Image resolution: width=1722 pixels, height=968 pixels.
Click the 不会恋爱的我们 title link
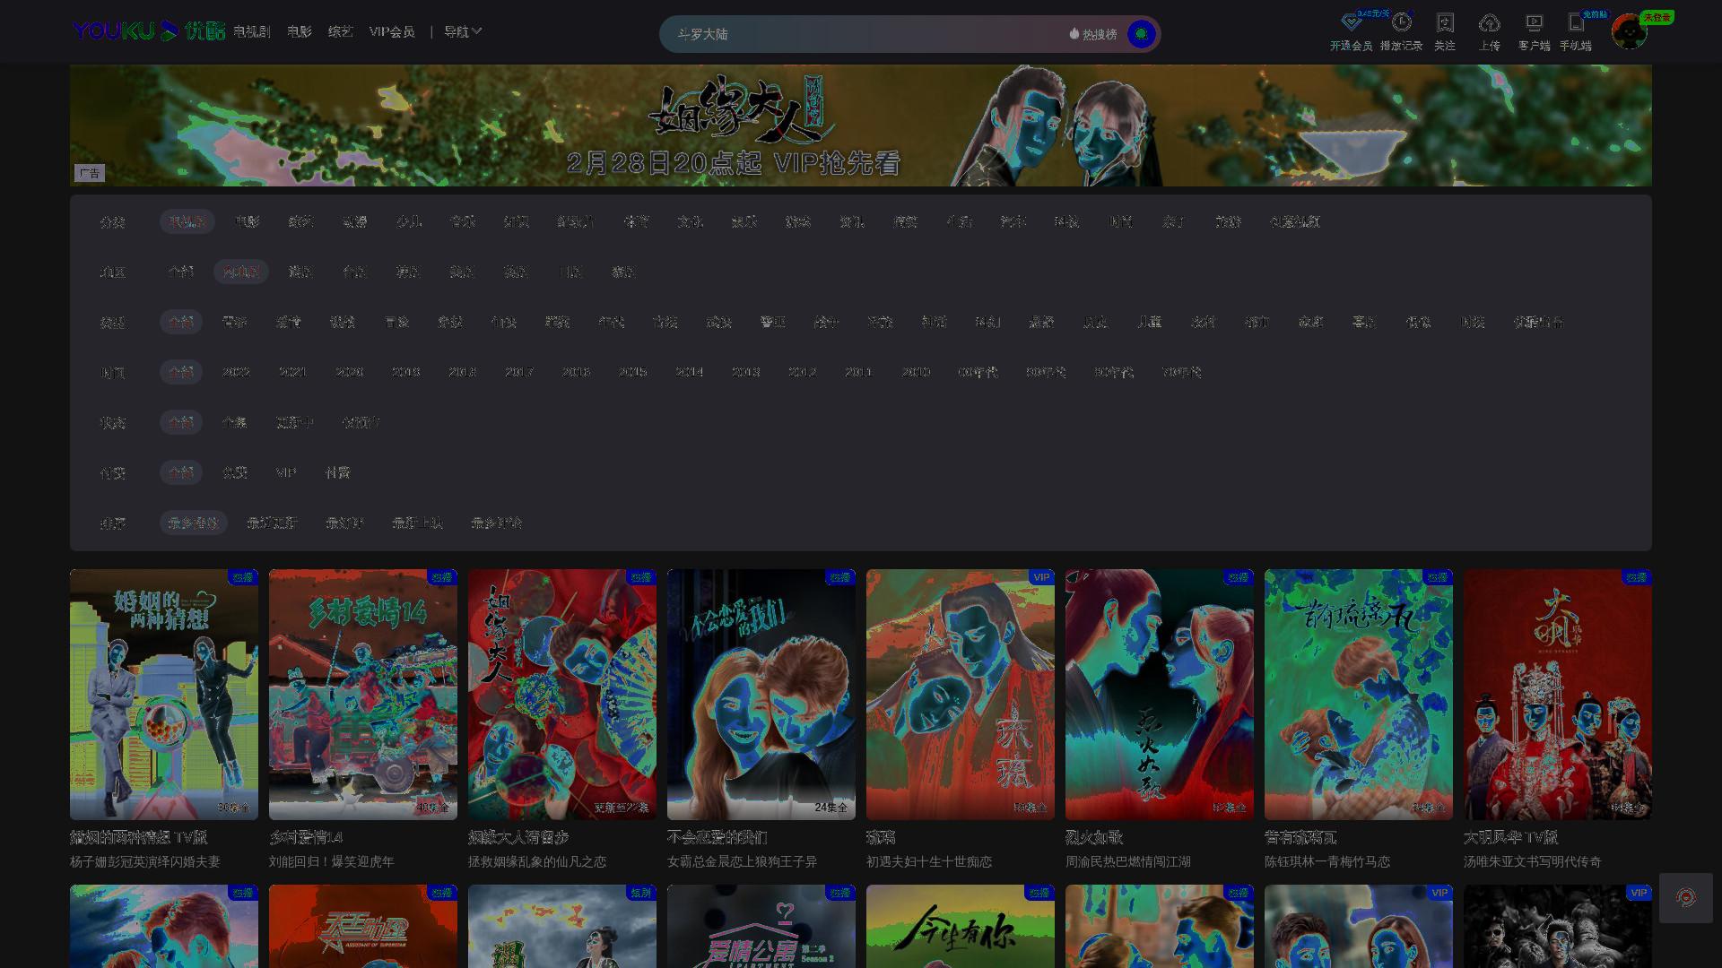point(717,837)
